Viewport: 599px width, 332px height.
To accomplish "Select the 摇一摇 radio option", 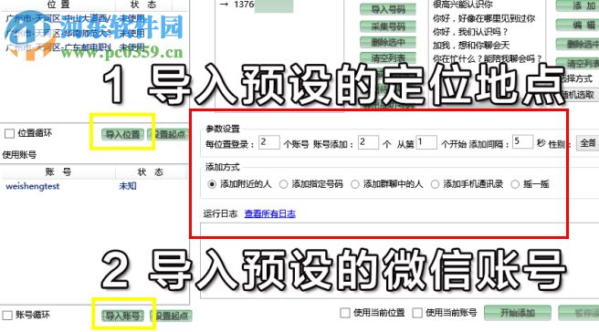I will [515, 184].
